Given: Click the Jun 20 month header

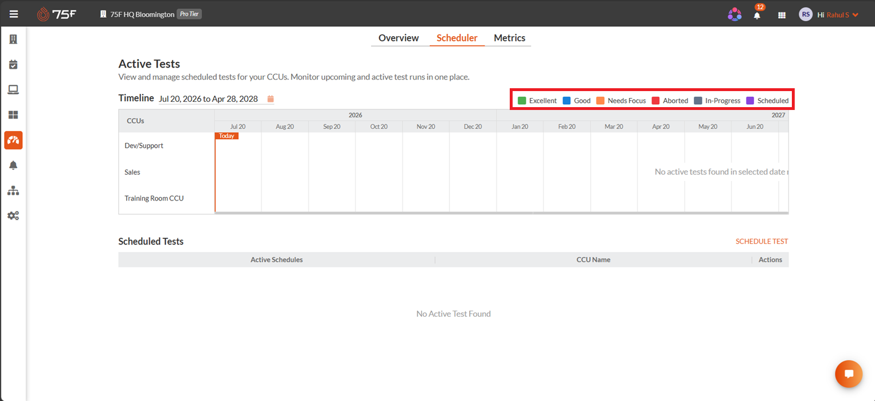Looking at the screenshot, I should 755,127.
